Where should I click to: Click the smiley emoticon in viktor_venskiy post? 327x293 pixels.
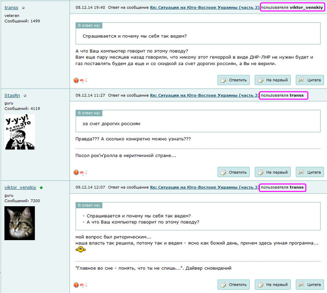pos(81,249)
